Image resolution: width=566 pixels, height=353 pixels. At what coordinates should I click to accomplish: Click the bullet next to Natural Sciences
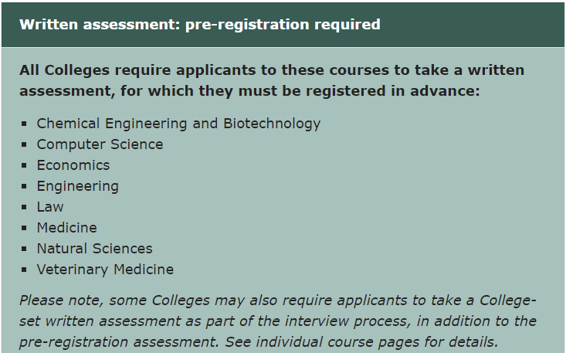pos(25,249)
